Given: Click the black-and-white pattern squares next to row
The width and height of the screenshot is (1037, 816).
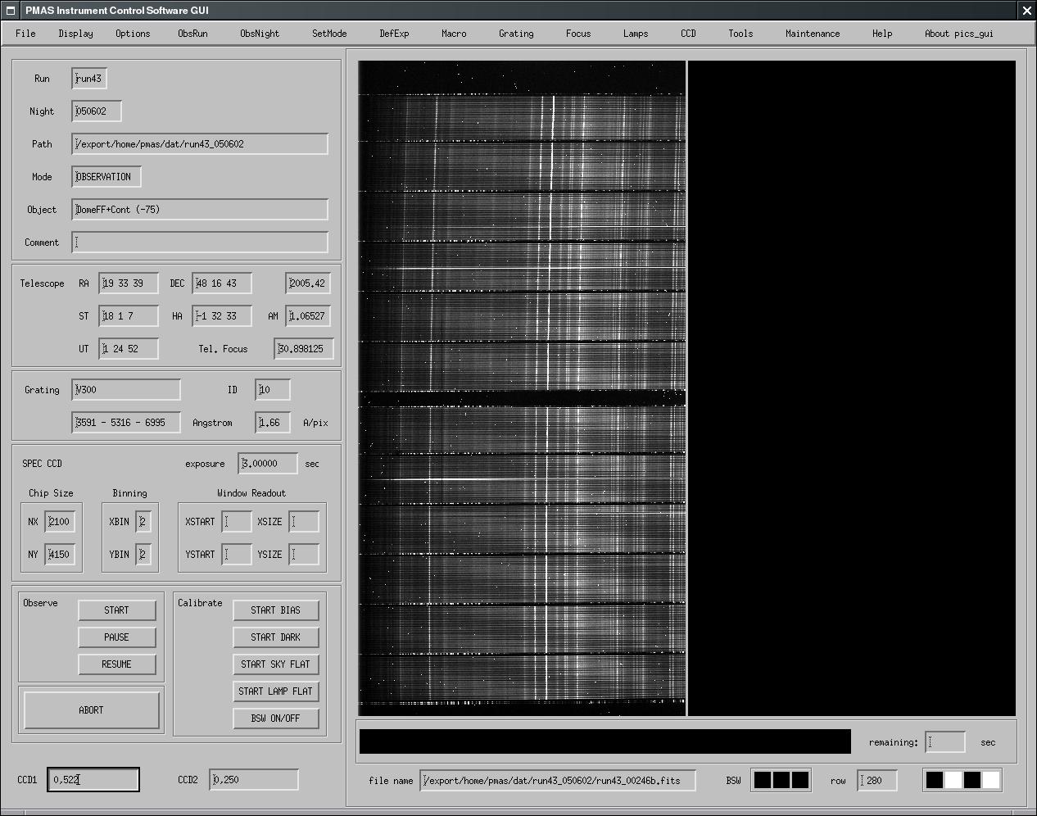Looking at the screenshot, I should [962, 780].
